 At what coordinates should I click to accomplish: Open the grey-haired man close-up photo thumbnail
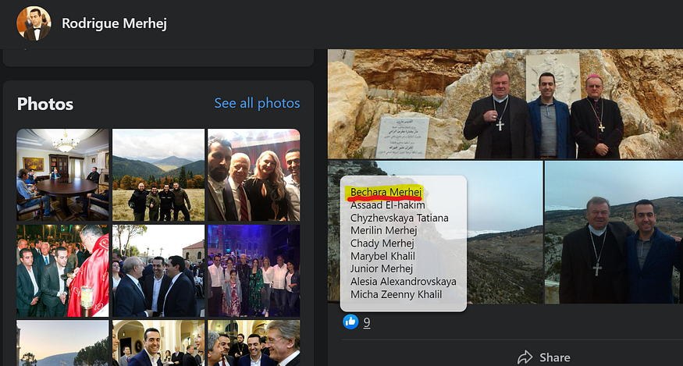coord(254,343)
